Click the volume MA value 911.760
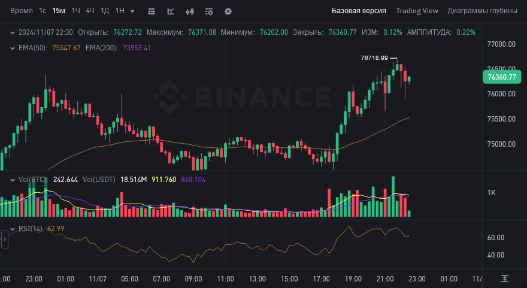The width and height of the screenshot is (527, 288). pyautogui.click(x=164, y=180)
